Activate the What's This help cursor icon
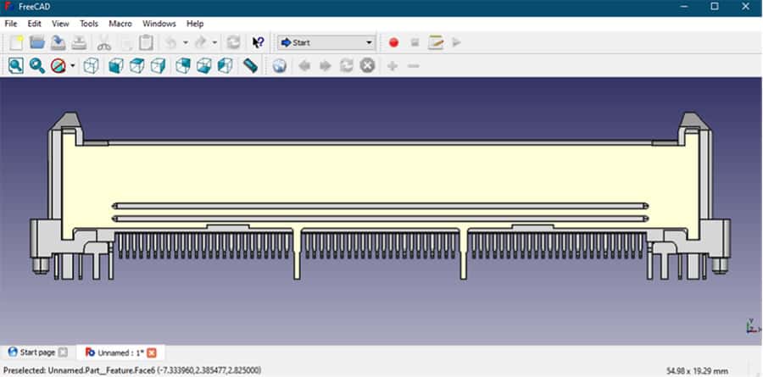763x377 pixels. [x=258, y=43]
